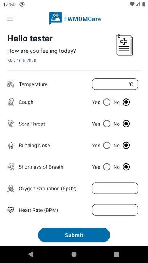The image size is (148, 263).
Task: Click the medical report clipboard icon
Action: 124,45
